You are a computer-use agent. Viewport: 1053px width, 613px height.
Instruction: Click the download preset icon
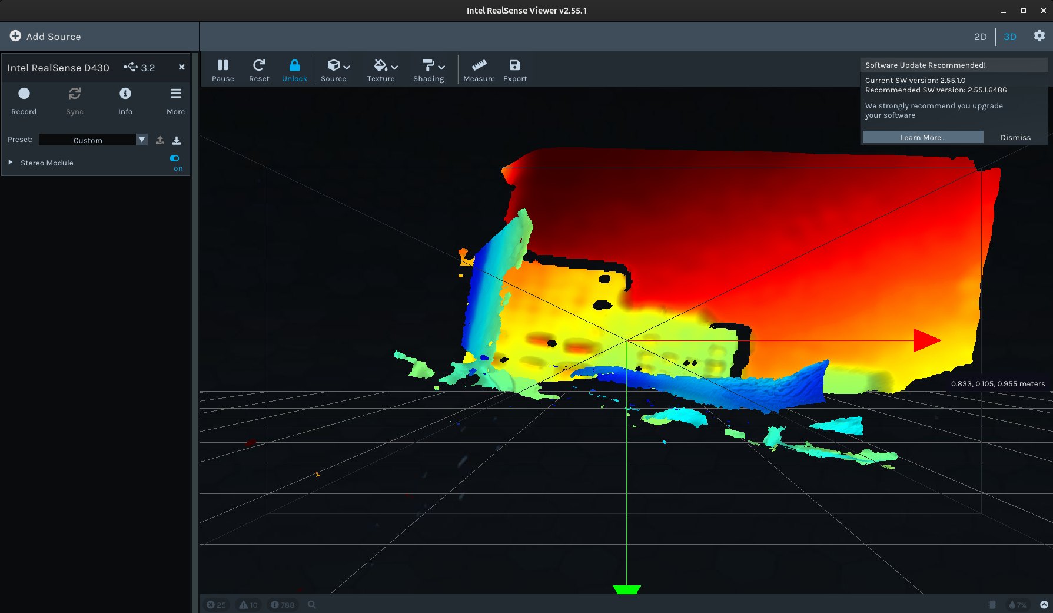(177, 140)
